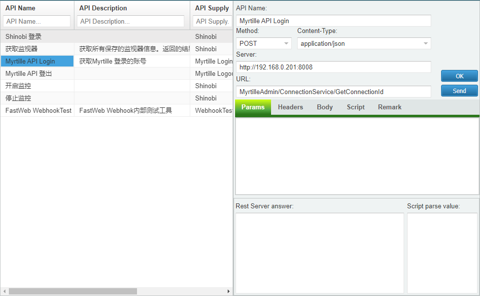Switch to the Headers tab
This screenshot has width=480, height=296.
290,107
